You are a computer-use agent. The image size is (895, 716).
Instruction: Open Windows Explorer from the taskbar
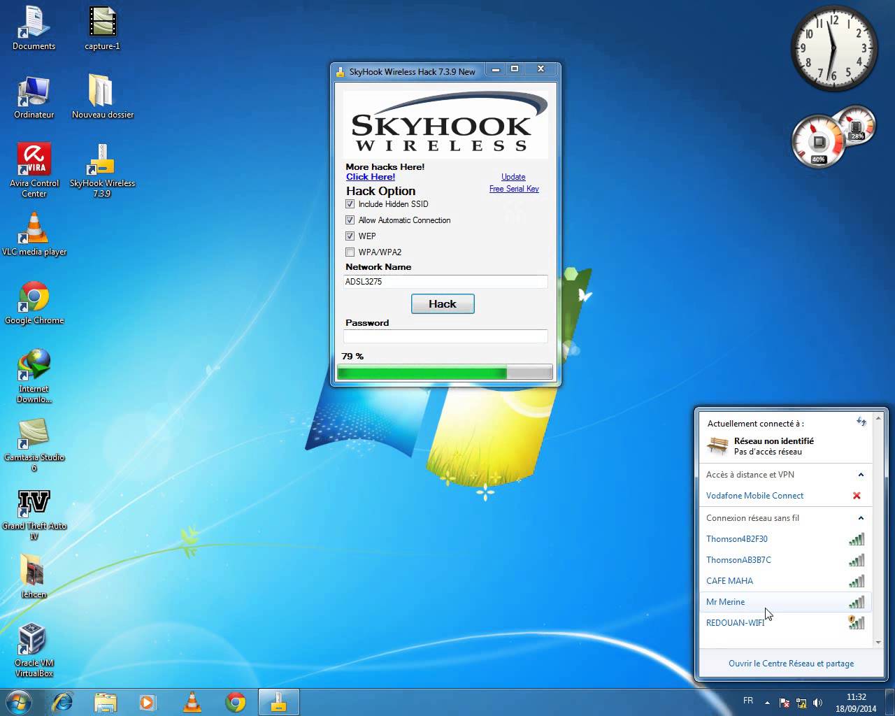point(105,701)
